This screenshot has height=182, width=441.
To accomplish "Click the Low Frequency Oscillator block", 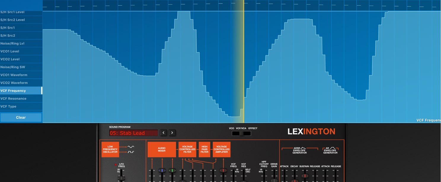I will click(110, 149).
